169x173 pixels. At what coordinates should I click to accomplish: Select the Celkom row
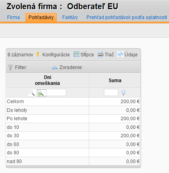pos(73,102)
